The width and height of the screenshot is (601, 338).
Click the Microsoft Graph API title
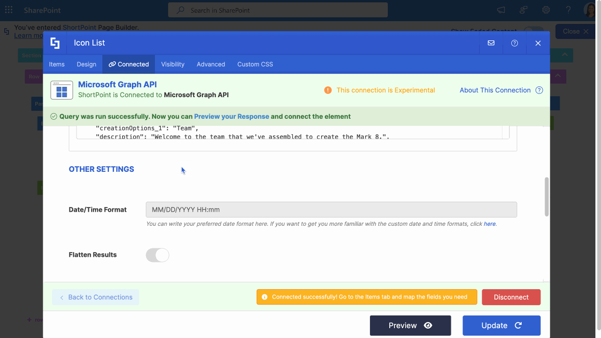coord(117,84)
